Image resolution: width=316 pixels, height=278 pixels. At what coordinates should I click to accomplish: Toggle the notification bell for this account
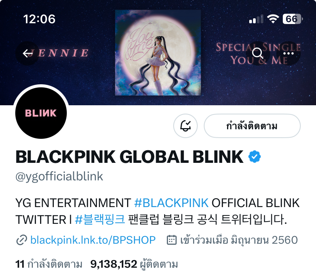[185, 126]
